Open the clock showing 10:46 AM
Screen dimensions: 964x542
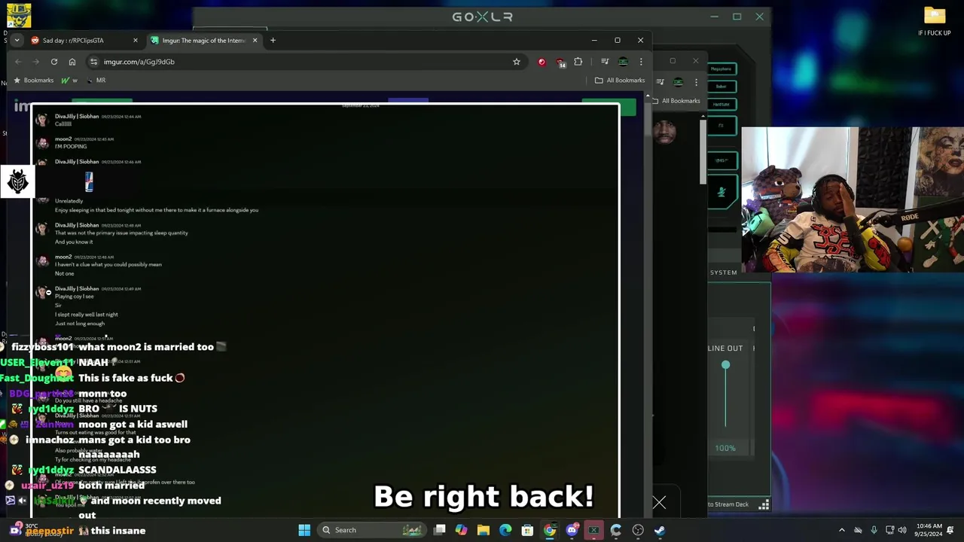click(x=929, y=530)
